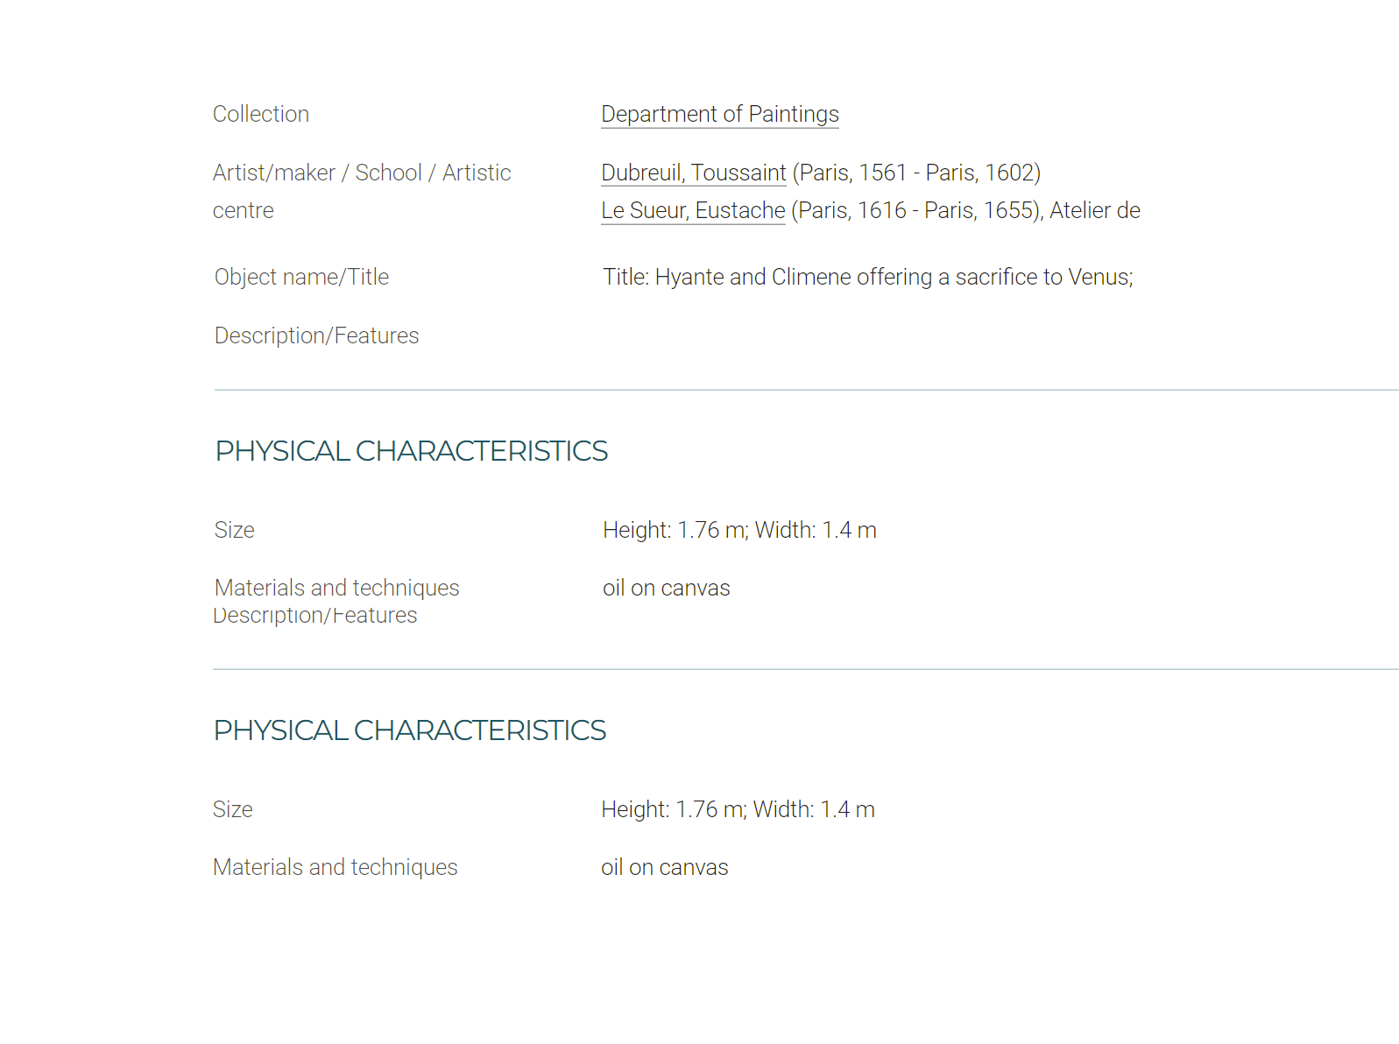The width and height of the screenshot is (1399, 1044).
Task: Select the upper Materials and techniques label
Action: pyautogui.click(x=336, y=589)
